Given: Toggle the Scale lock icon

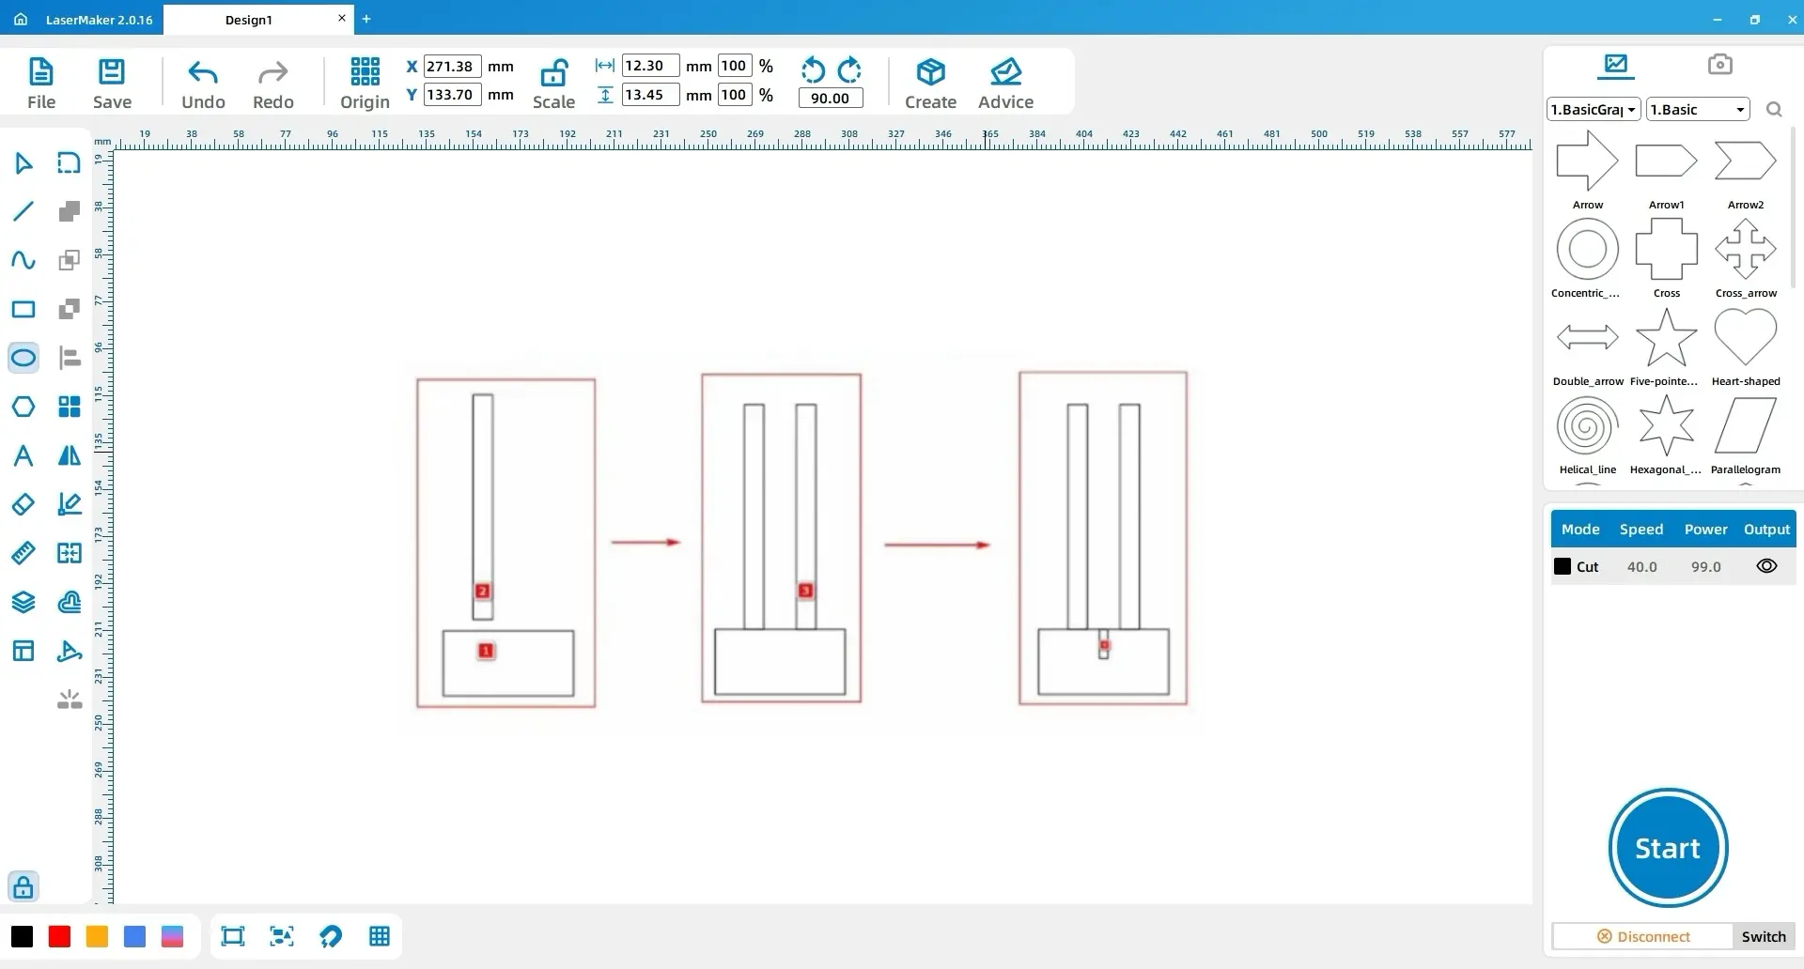Looking at the screenshot, I should coord(553,73).
